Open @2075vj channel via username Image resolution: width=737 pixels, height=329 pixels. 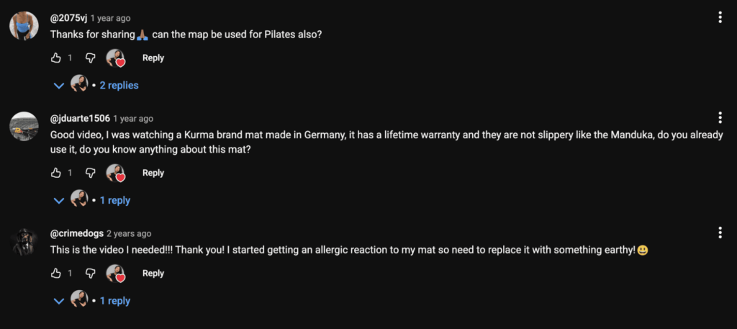tap(68, 18)
